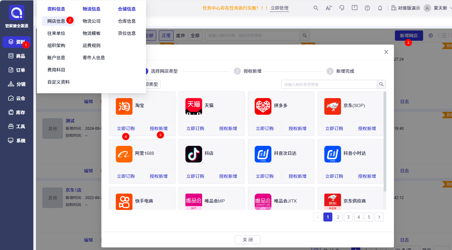
Task: Open the settings gear beside 新增网店
Action: pos(431,35)
